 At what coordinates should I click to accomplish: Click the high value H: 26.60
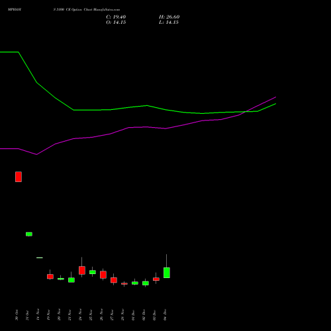169,17
